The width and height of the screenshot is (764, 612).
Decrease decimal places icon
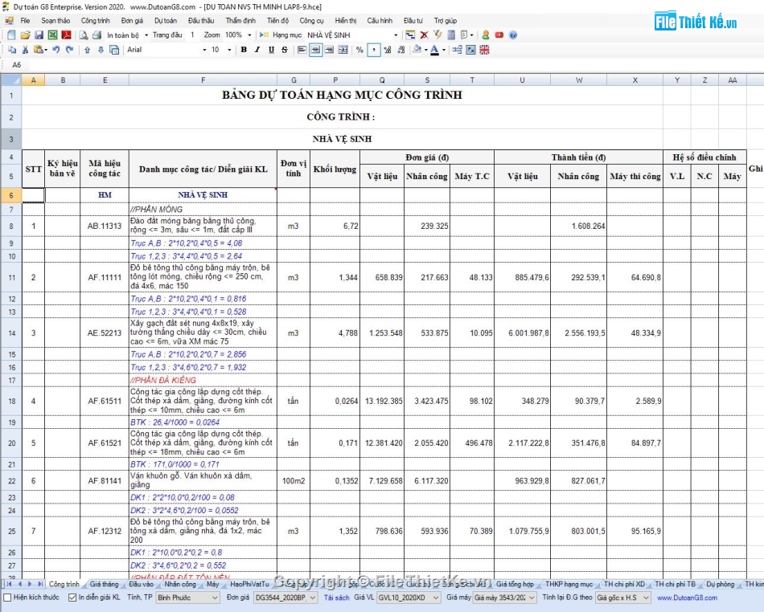coord(401,50)
